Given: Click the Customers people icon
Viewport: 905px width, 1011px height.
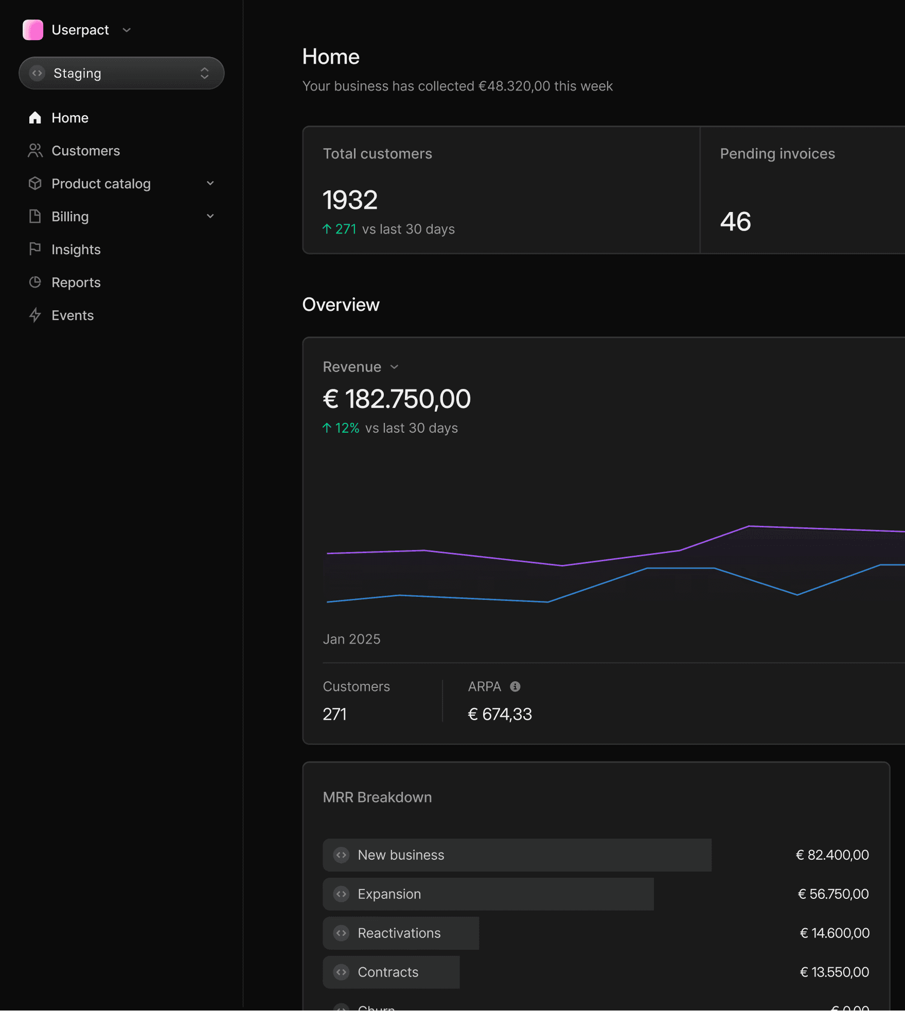Looking at the screenshot, I should point(35,151).
